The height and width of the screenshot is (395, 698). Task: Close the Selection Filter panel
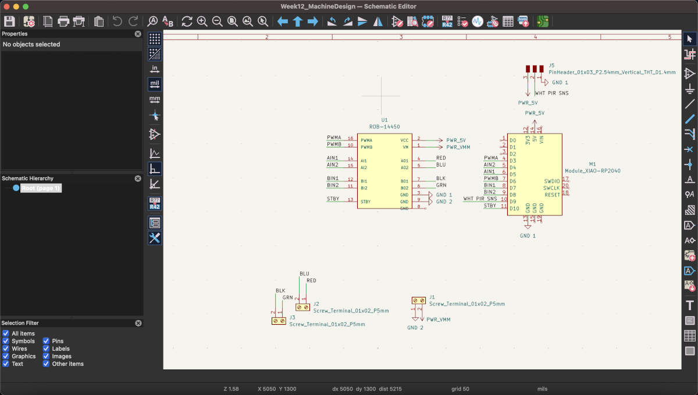click(x=138, y=323)
